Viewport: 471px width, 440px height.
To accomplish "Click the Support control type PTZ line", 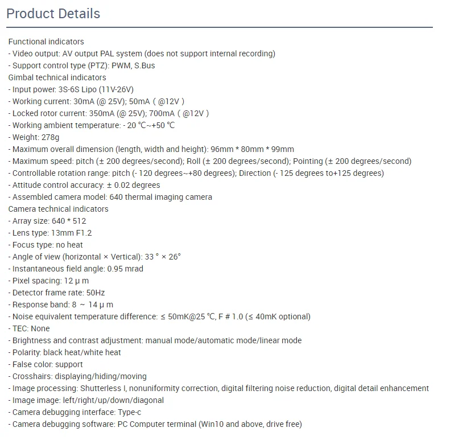I will click(x=81, y=65).
